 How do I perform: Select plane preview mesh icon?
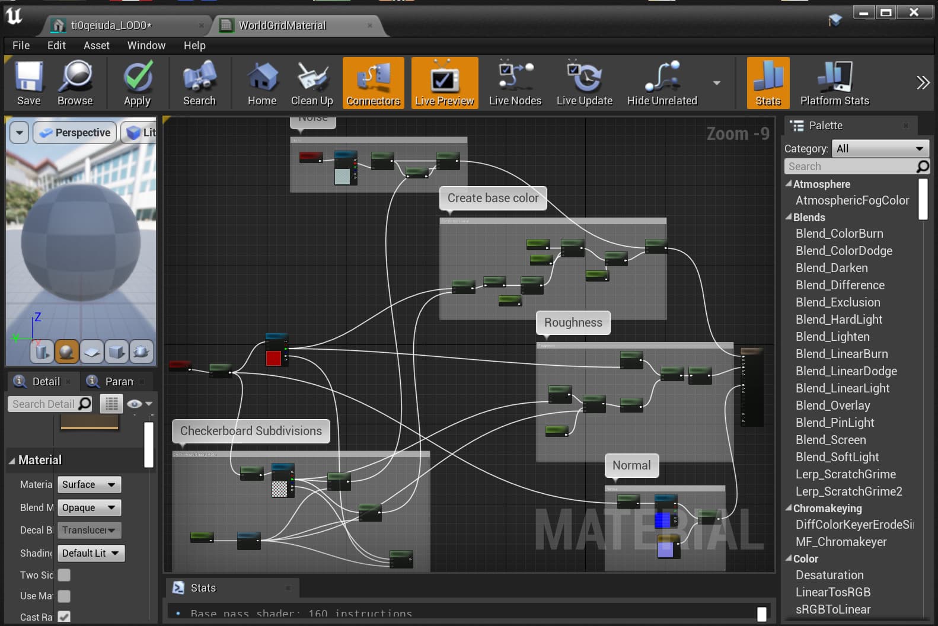coord(91,352)
